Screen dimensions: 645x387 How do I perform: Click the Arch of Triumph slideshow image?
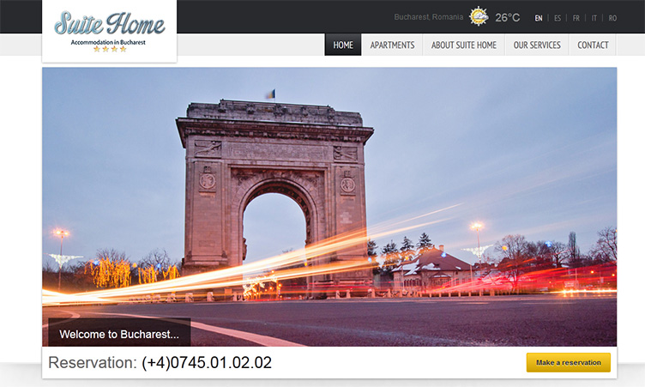(x=329, y=207)
